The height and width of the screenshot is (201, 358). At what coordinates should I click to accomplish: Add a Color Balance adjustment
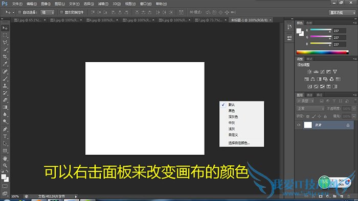point(313,79)
